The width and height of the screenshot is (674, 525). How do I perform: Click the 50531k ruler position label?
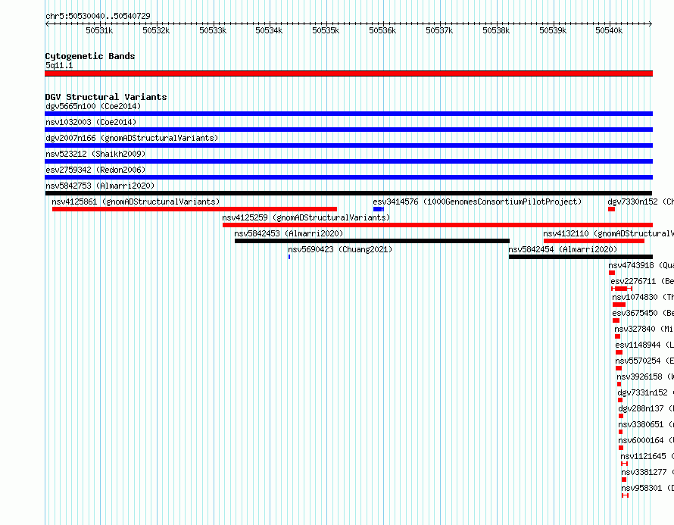click(99, 30)
